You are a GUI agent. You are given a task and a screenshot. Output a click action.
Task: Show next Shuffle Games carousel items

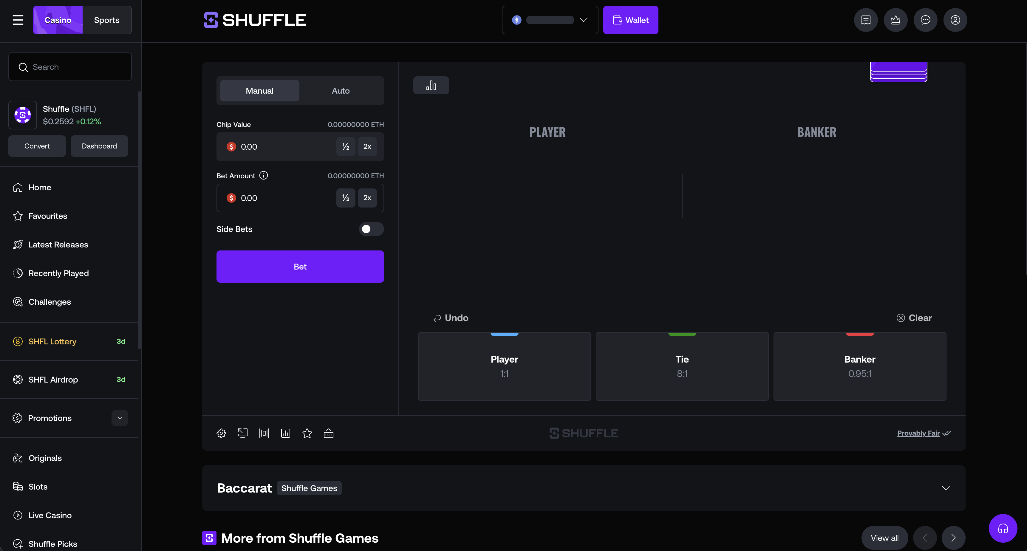(x=953, y=538)
